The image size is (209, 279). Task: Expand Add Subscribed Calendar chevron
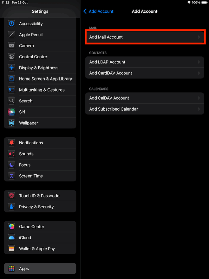tap(199, 109)
